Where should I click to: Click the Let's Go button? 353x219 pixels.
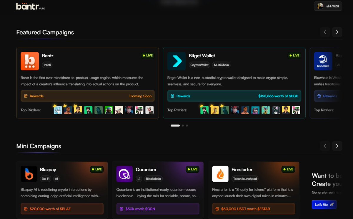[324, 204]
